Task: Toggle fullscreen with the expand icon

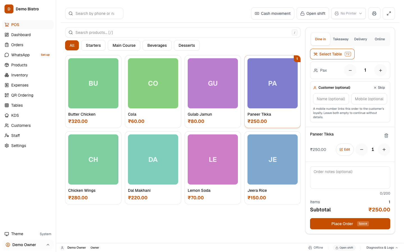Action: tap(389, 13)
